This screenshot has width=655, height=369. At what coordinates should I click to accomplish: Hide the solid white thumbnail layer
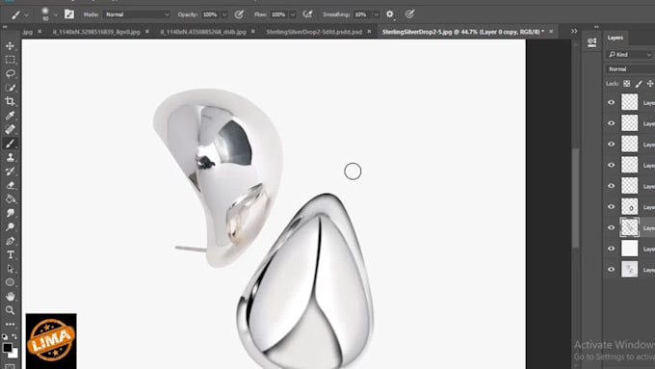[x=611, y=249]
